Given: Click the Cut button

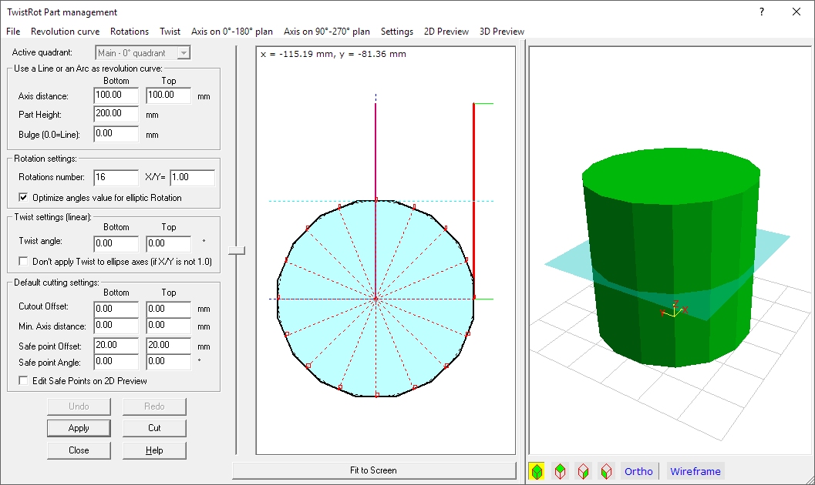Looking at the screenshot, I should coord(154,428).
